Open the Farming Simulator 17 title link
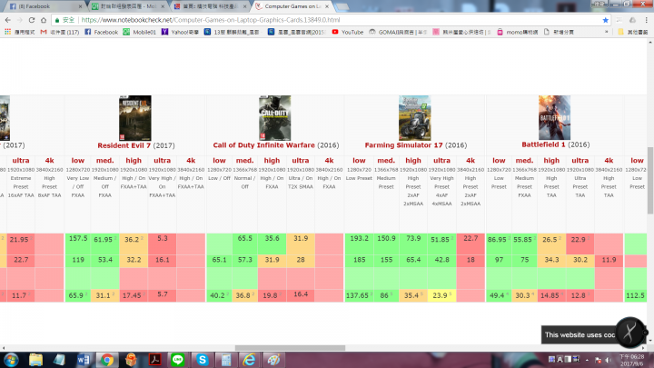The height and width of the screenshot is (368, 654). 403,145
